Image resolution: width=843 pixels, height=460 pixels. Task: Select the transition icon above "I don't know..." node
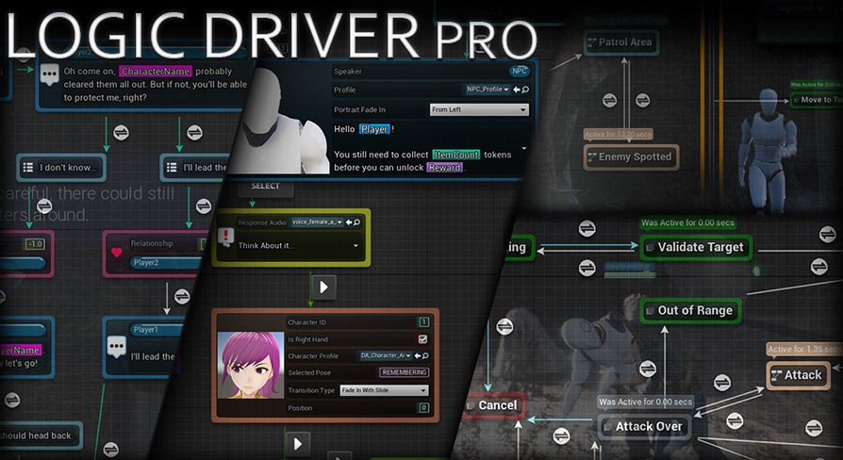[121, 132]
